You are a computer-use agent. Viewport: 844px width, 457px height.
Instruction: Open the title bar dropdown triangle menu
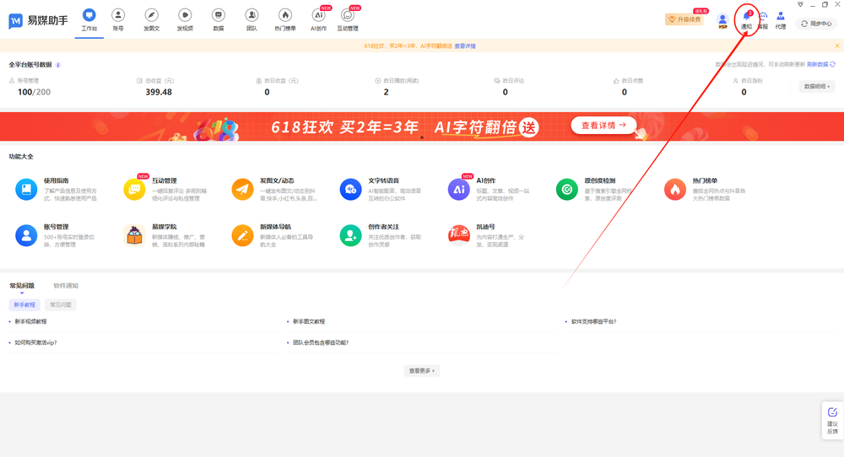(x=800, y=4)
